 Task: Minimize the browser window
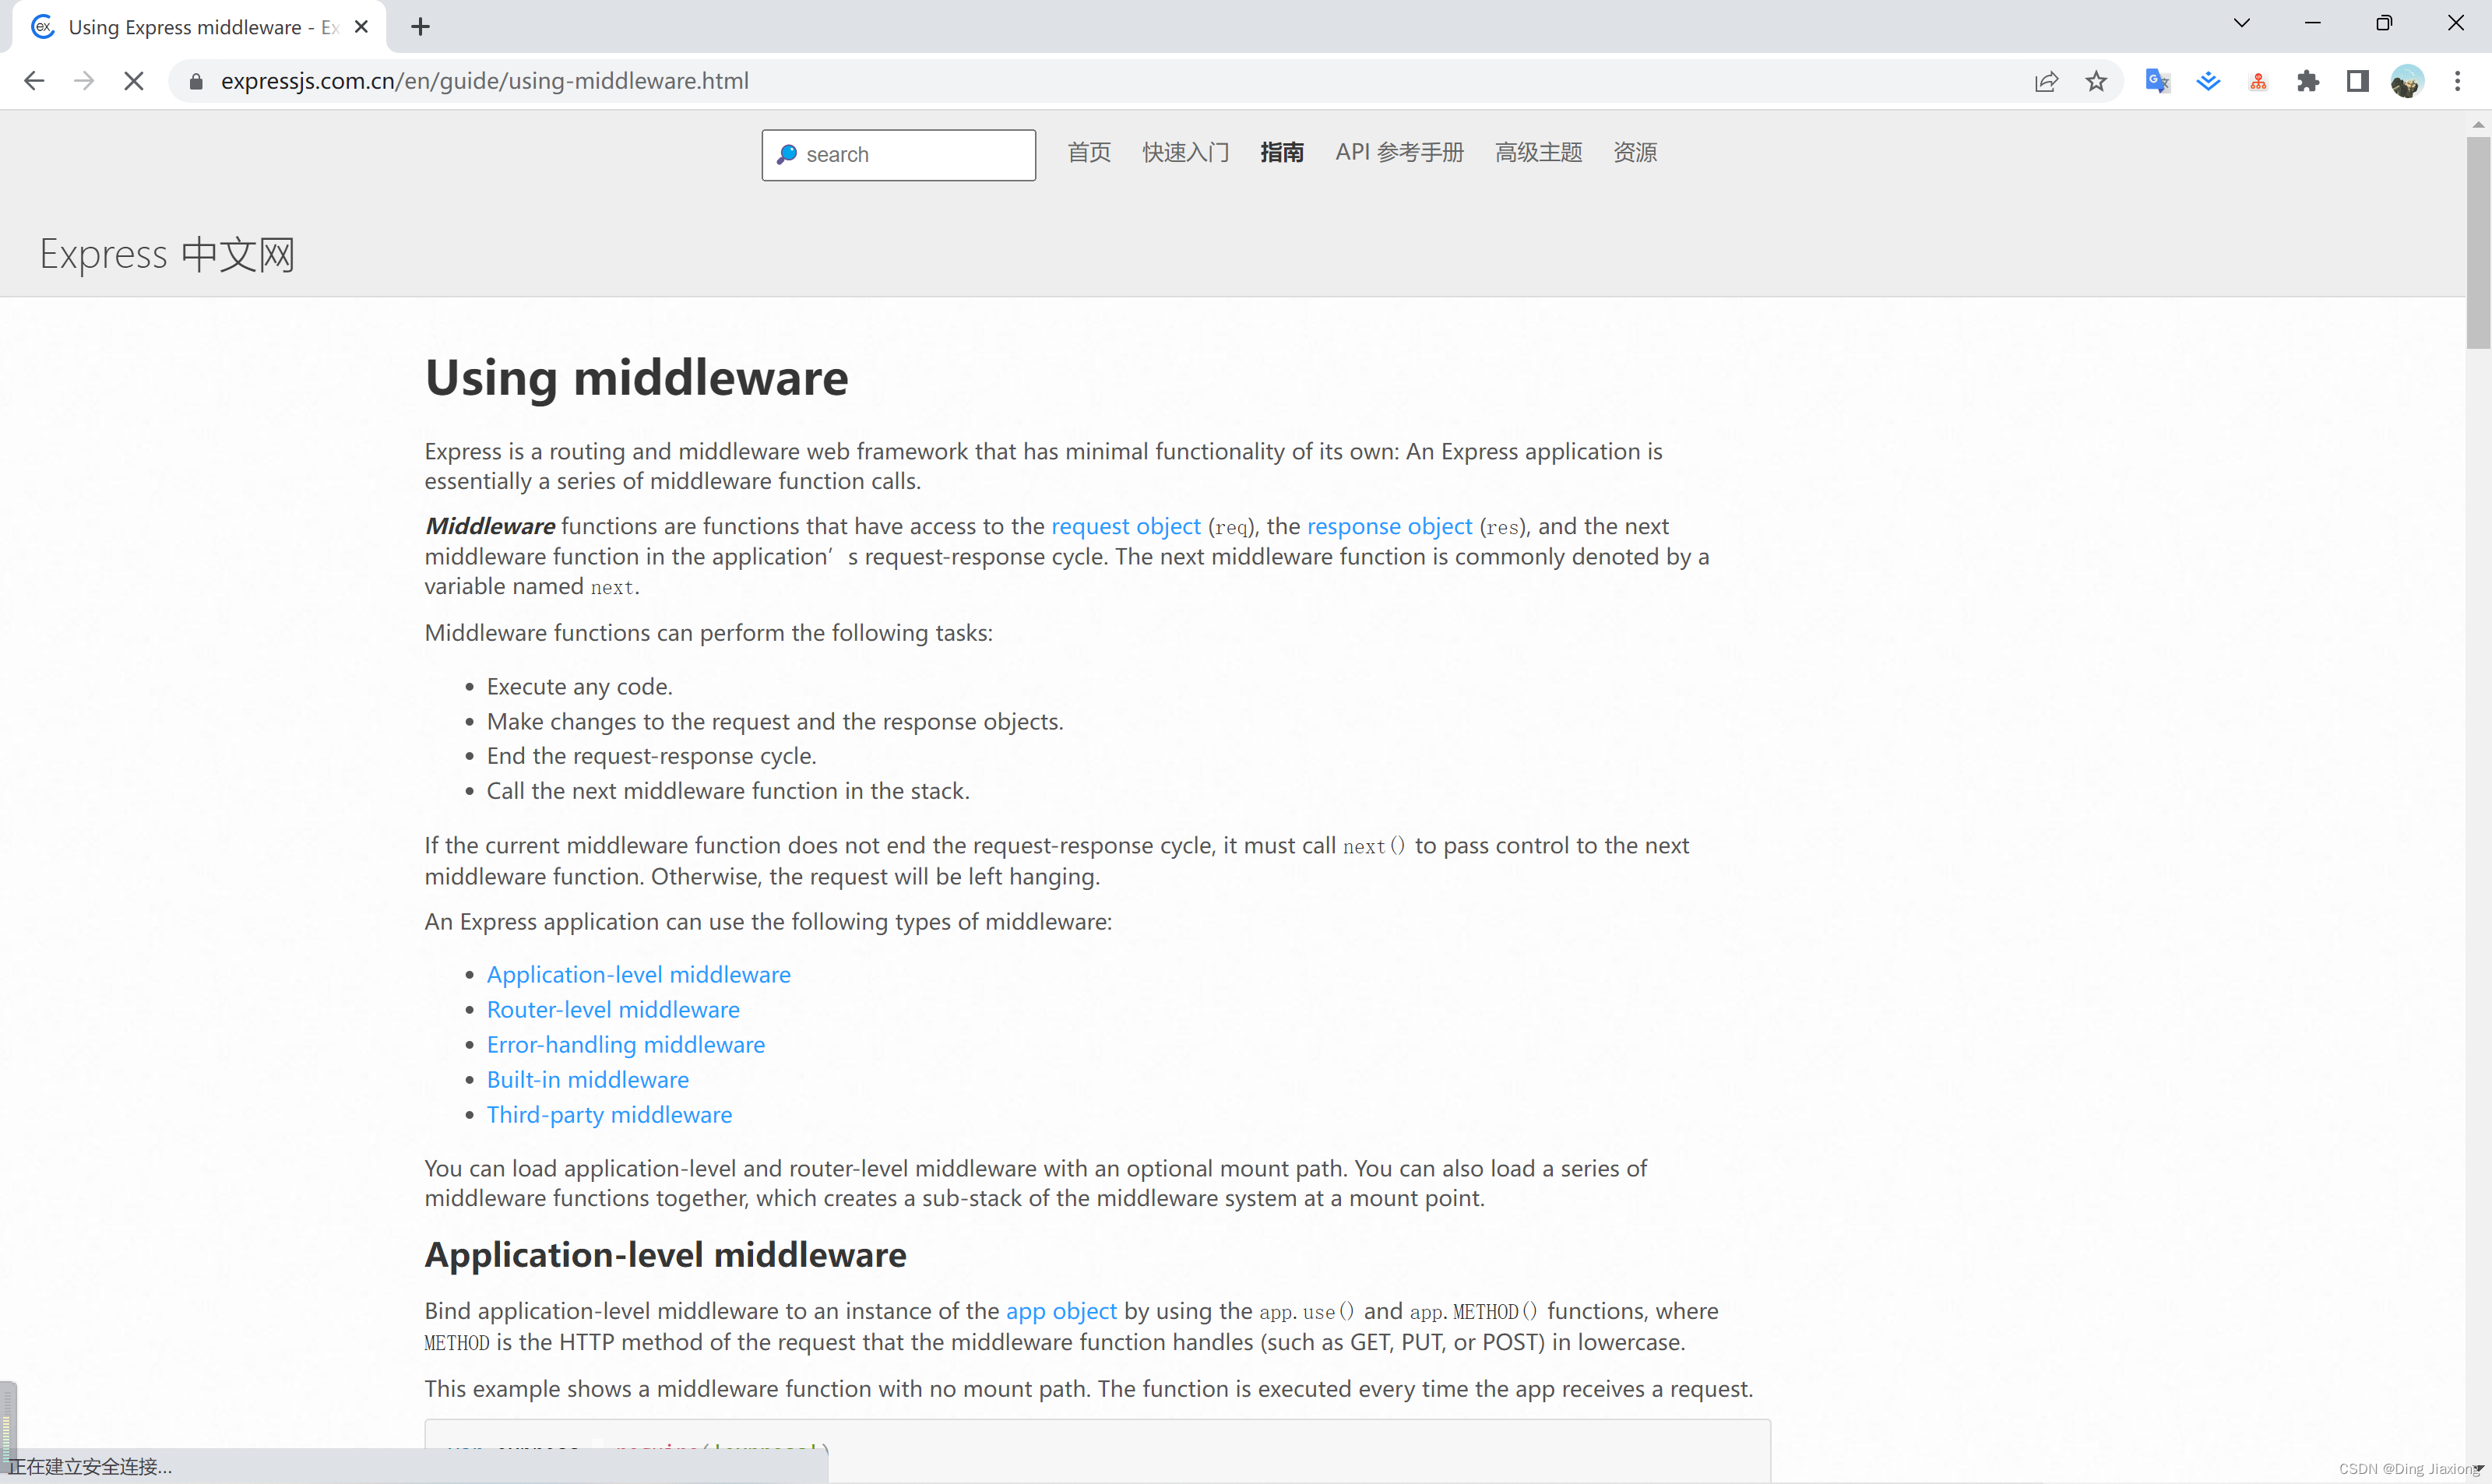[2312, 23]
